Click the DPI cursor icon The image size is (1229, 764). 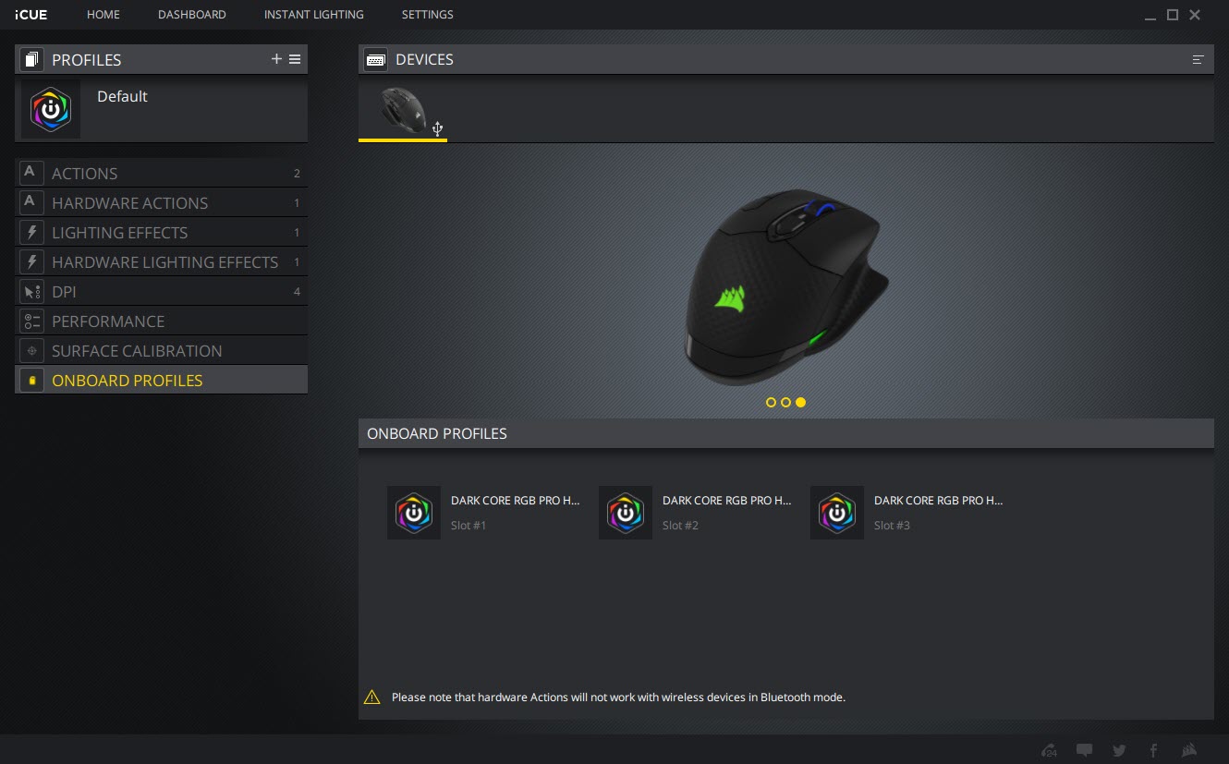click(31, 291)
